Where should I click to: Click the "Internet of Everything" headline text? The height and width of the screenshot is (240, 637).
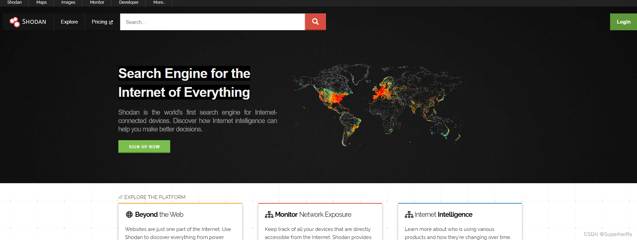coord(184,92)
